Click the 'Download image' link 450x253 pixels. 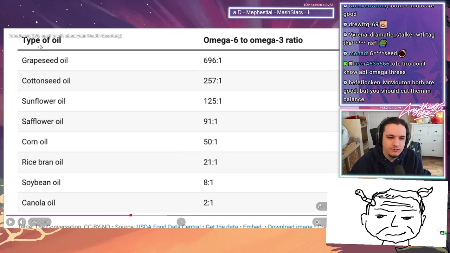pos(290,227)
